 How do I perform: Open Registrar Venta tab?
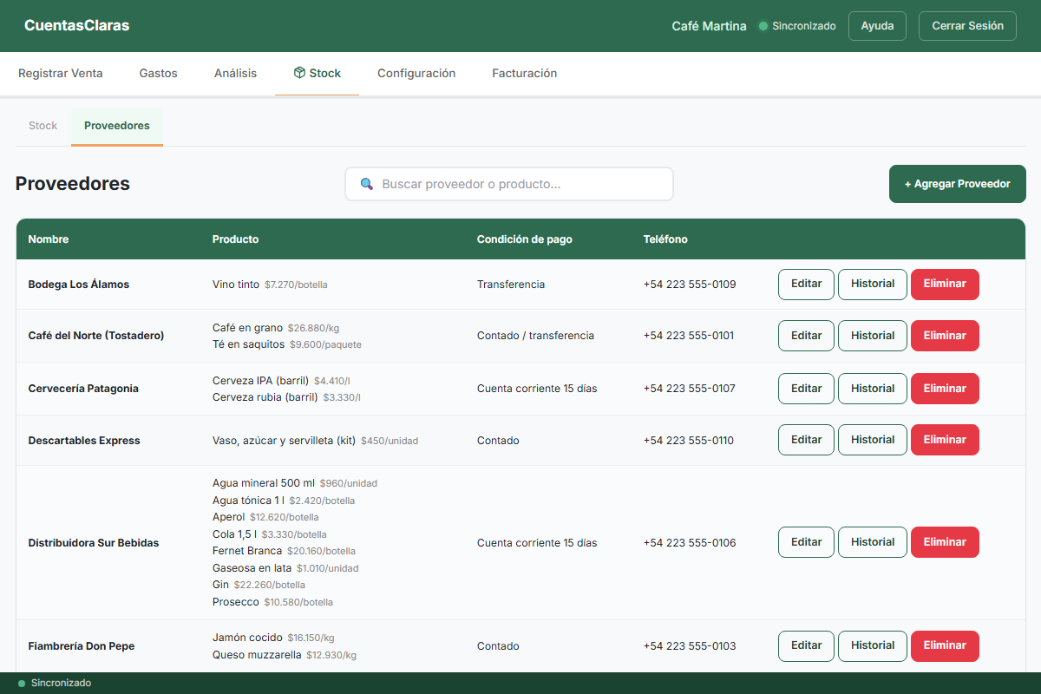(61, 74)
